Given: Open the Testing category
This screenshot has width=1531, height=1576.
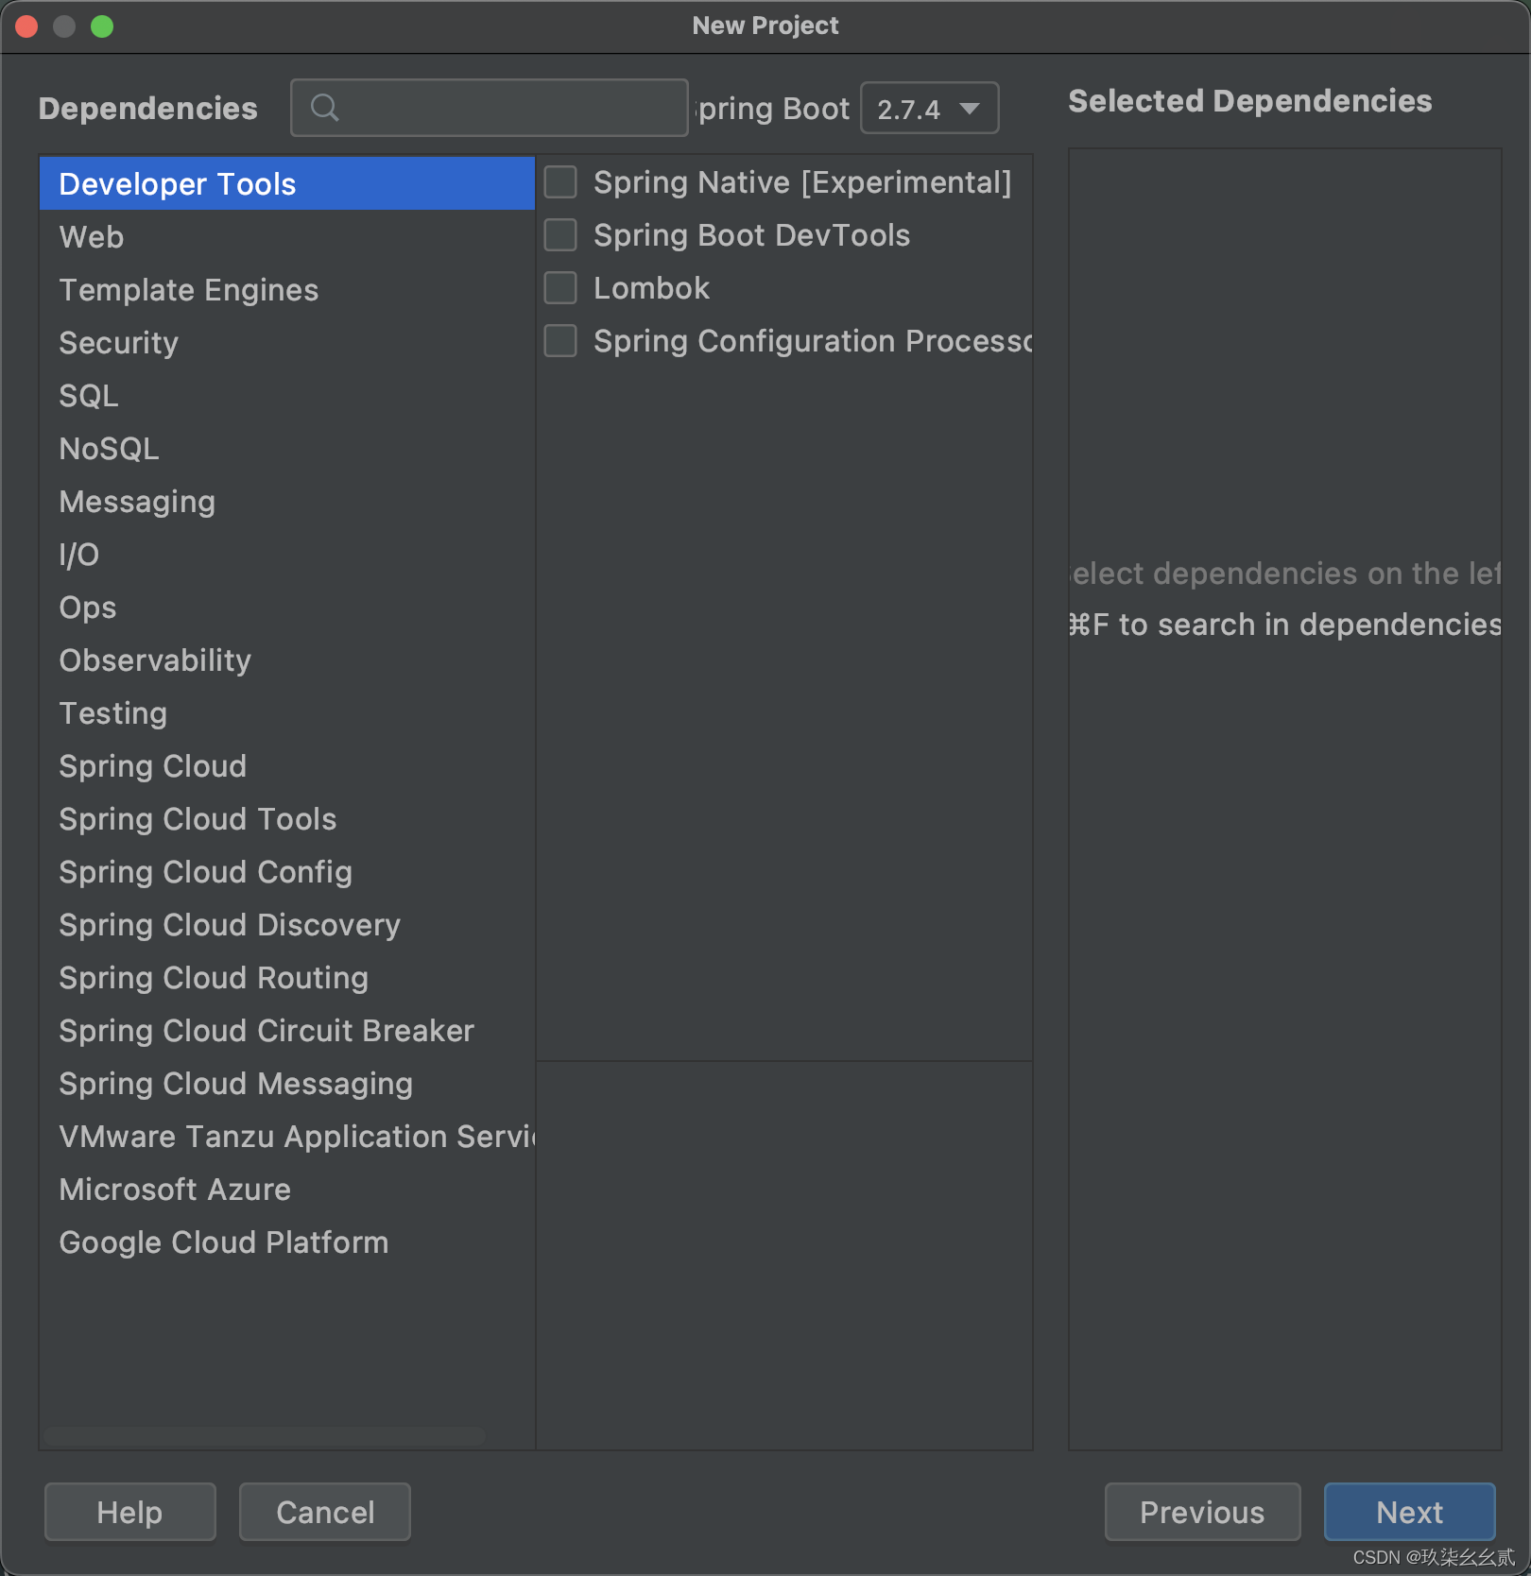Looking at the screenshot, I should point(112,712).
